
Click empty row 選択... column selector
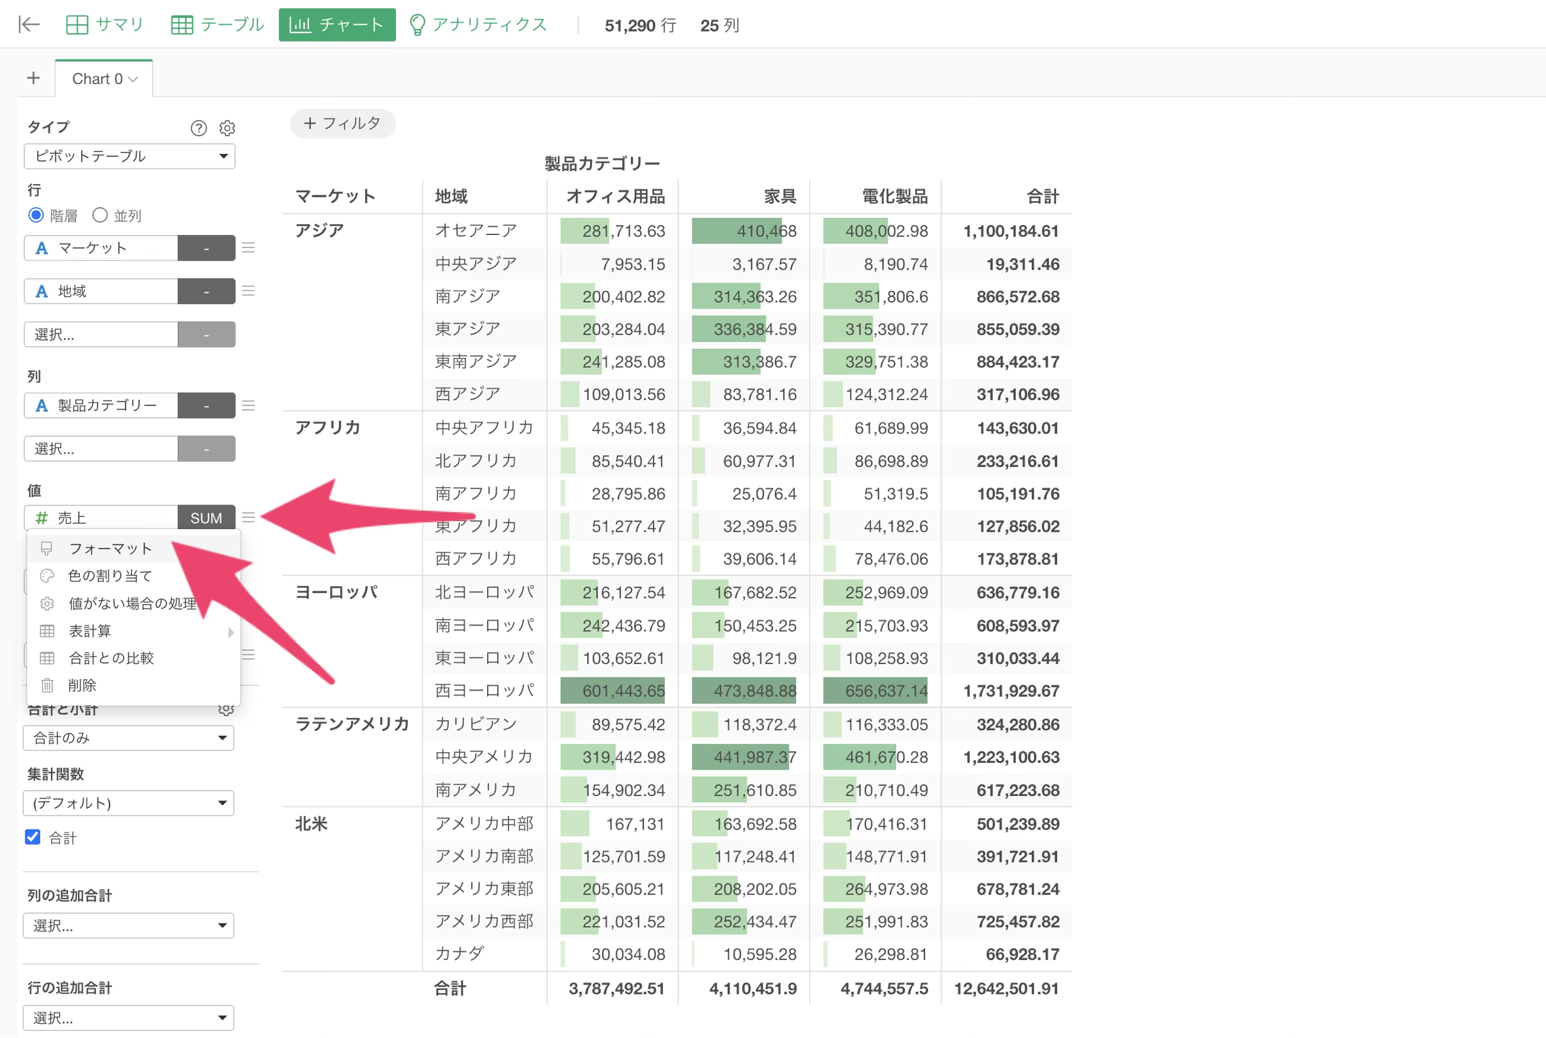(101, 334)
